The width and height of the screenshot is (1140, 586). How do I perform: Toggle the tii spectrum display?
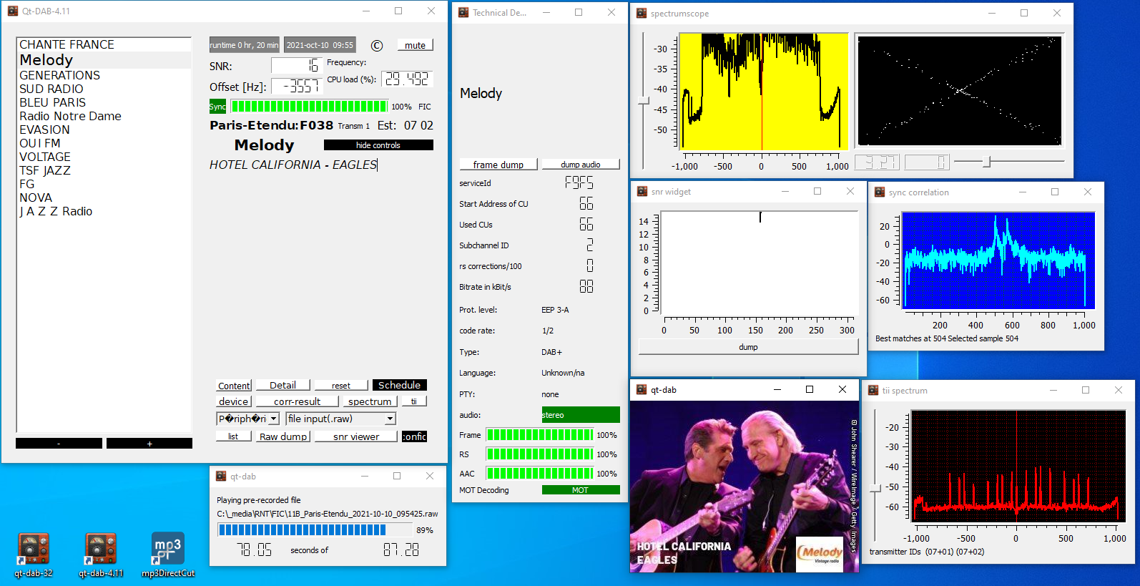[x=414, y=402]
